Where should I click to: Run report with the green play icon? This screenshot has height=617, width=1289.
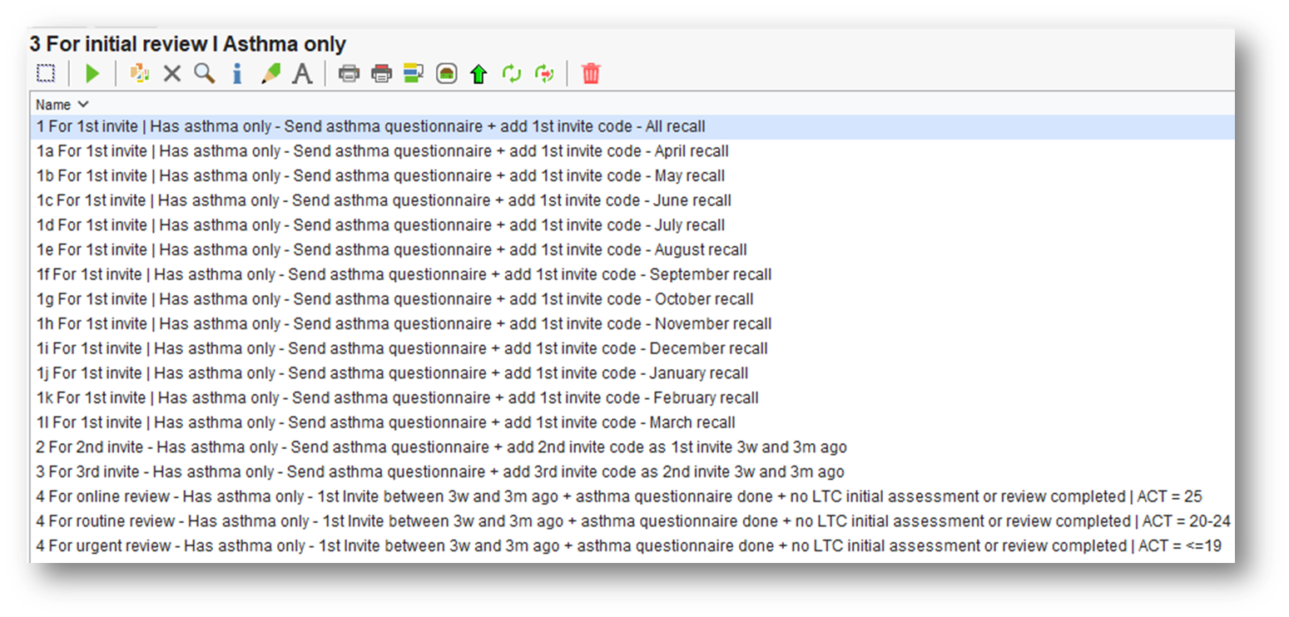point(92,74)
